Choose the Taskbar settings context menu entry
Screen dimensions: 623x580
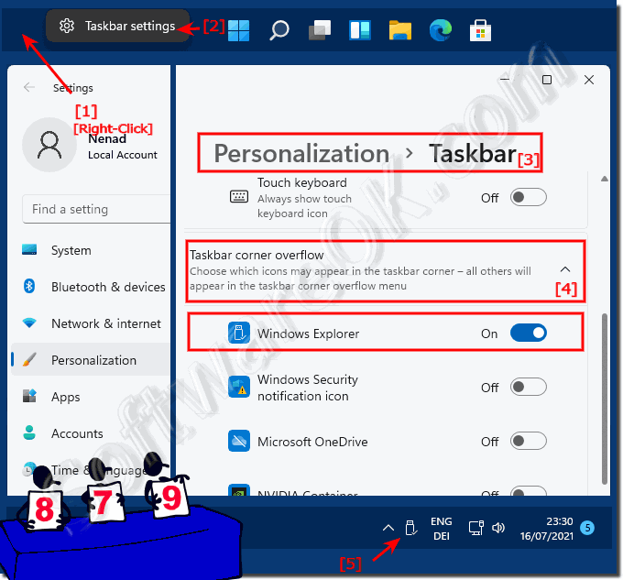[x=117, y=26]
